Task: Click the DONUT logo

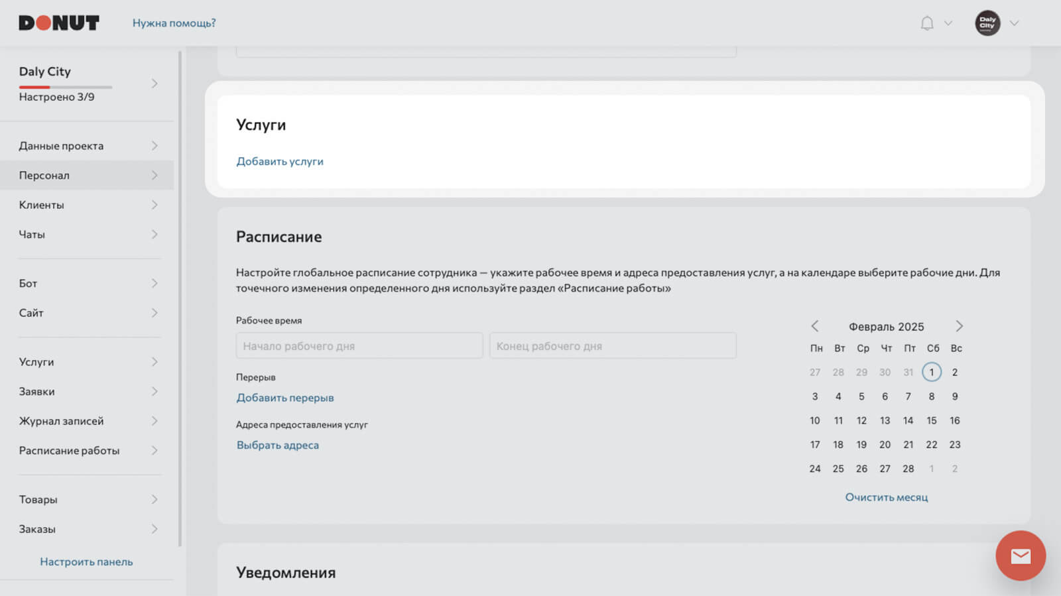Action: coord(59,23)
